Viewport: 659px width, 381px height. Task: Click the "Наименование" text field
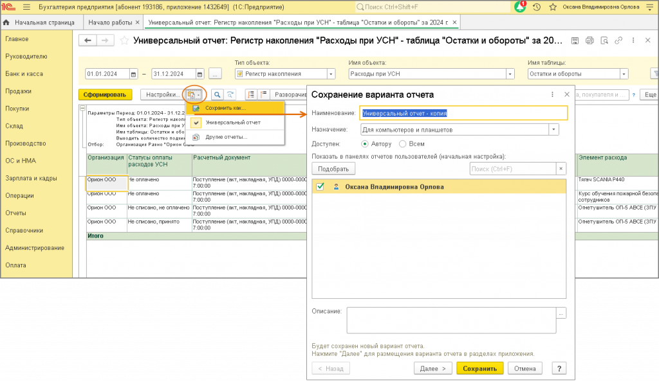pos(463,113)
